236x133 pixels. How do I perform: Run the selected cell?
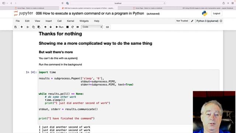pyautogui.click(x=60, y=27)
